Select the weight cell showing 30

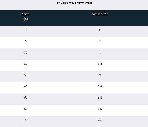tap(26, 75)
